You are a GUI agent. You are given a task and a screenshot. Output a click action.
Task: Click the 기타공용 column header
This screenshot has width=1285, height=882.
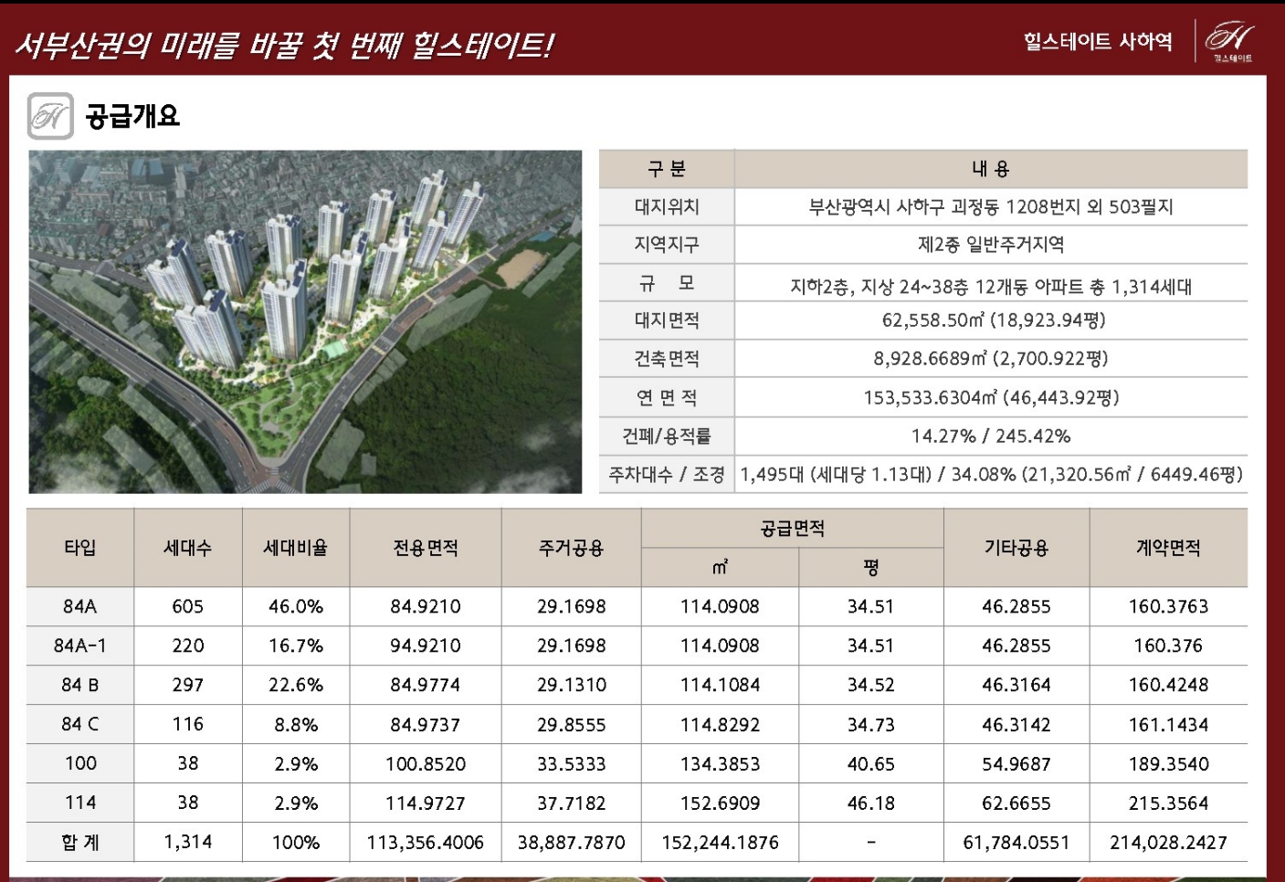tap(1016, 548)
